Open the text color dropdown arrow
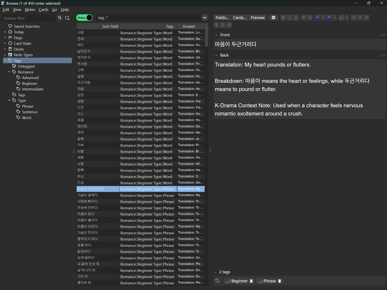 [323, 18]
